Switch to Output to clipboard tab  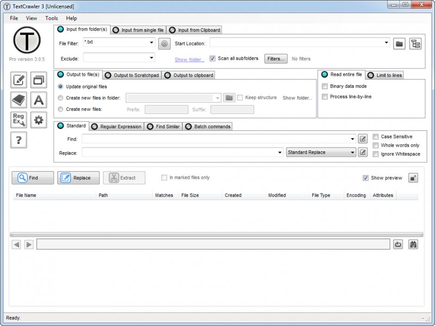pos(189,75)
